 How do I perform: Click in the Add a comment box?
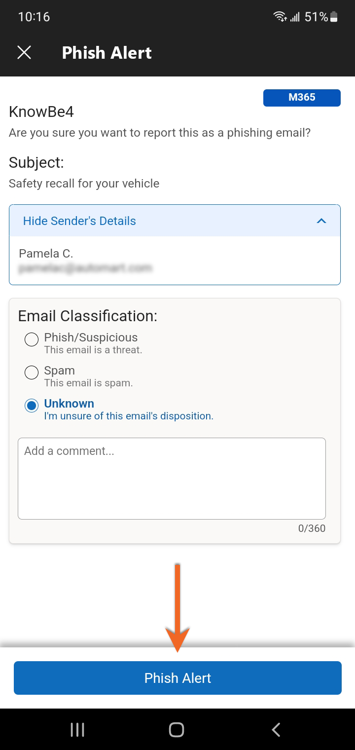(172, 478)
